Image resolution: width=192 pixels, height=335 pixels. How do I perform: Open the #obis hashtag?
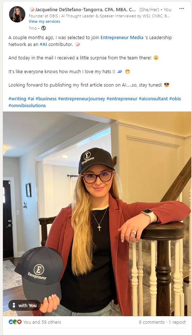(175, 99)
